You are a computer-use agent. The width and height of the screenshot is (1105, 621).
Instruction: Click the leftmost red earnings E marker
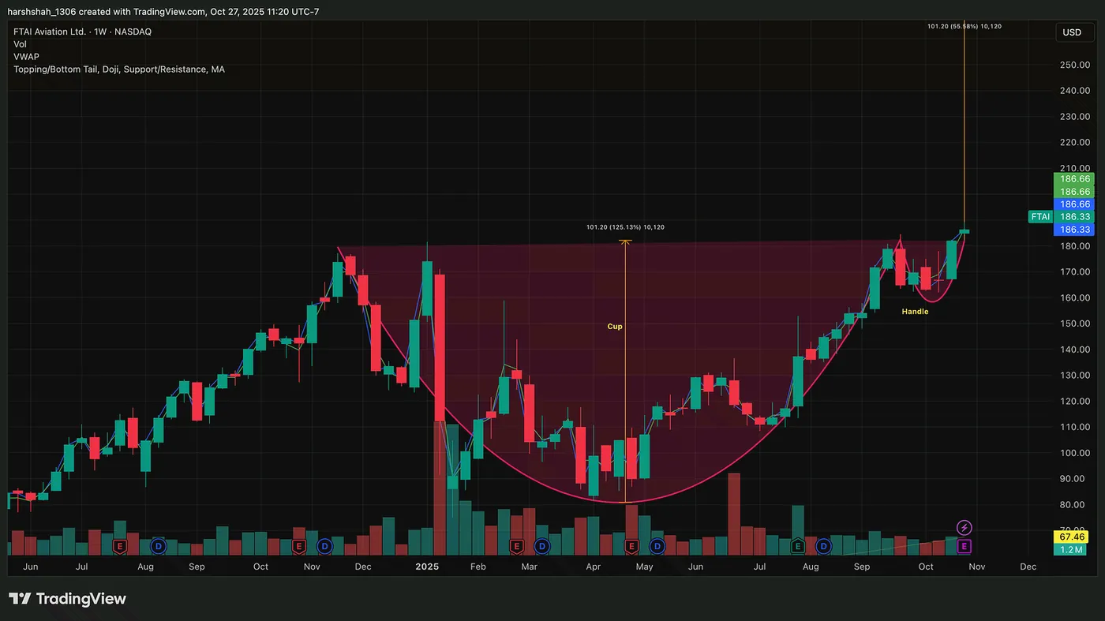121,545
